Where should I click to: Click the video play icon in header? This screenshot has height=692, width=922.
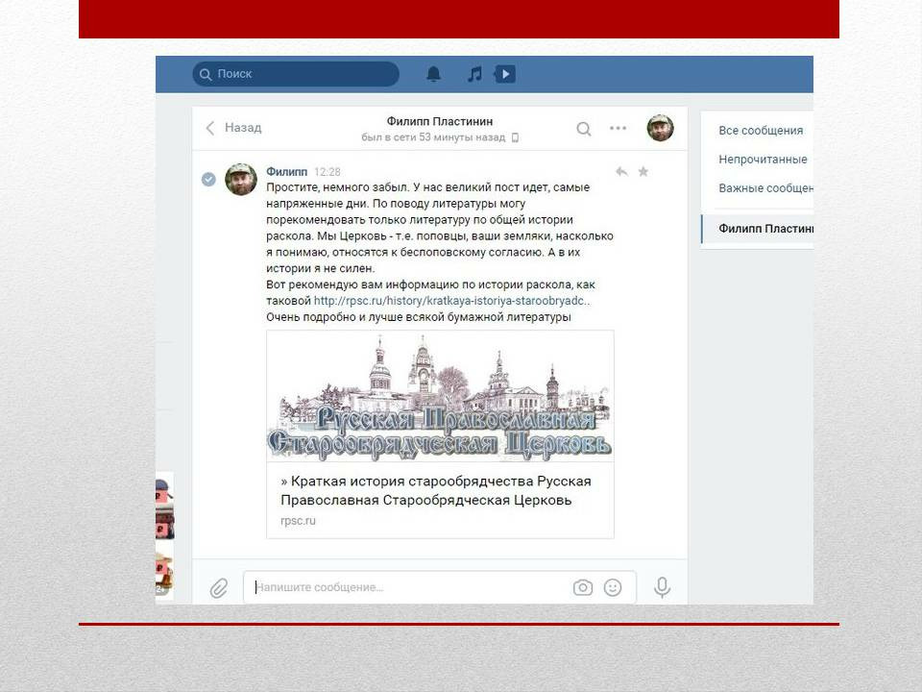[505, 74]
